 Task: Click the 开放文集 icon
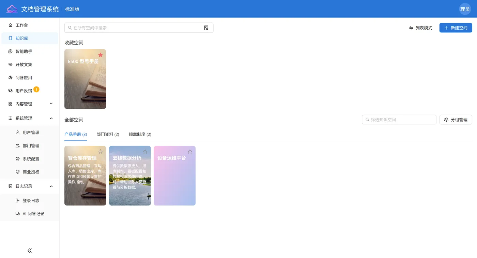(x=10, y=64)
